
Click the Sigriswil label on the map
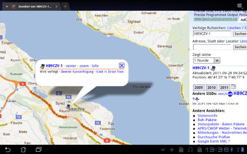[x=134, y=22]
